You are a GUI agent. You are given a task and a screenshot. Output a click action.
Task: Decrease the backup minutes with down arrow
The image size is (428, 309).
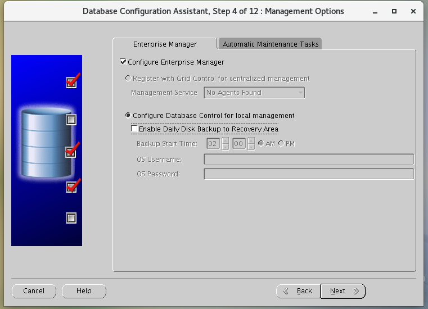click(251, 147)
